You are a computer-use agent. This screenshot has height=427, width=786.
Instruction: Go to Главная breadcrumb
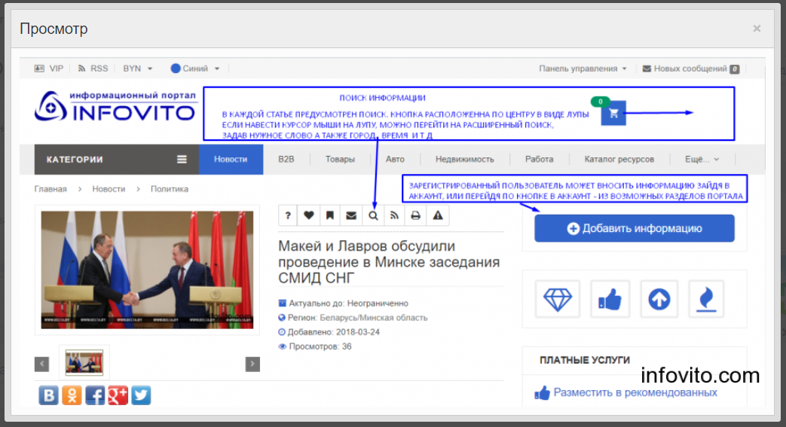(x=50, y=189)
